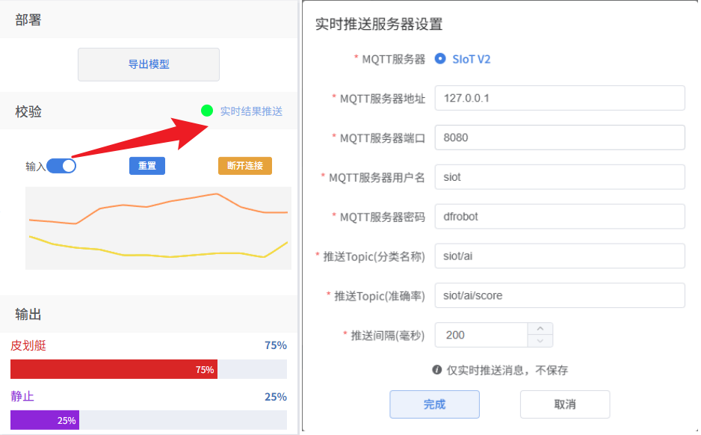Focus the MQTT username field with siot
The image size is (701, 435).
pyautogui.click(x=559, y=177)
